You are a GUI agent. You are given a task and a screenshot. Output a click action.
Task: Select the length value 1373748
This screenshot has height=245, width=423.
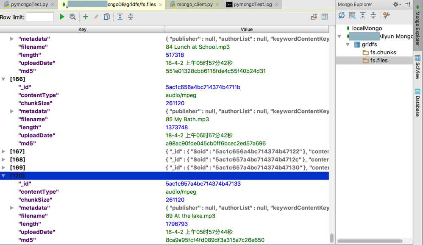tap(177, 127)
